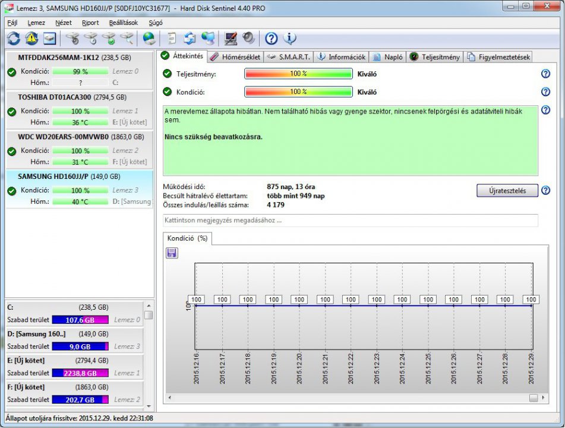
Task: Click the speaker sound toolbar icon
Action: tap(248, 38)
